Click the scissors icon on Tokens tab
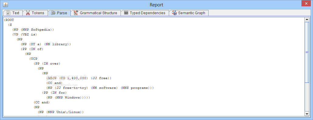This screenshot has width=313, height=120. tap(28, 13)
